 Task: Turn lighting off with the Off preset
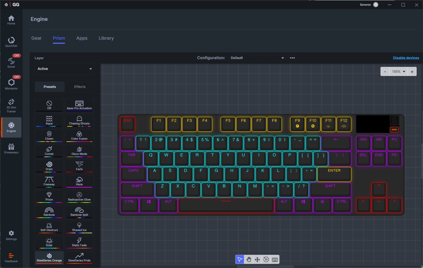pyautogui.click(x=49, y=105)
